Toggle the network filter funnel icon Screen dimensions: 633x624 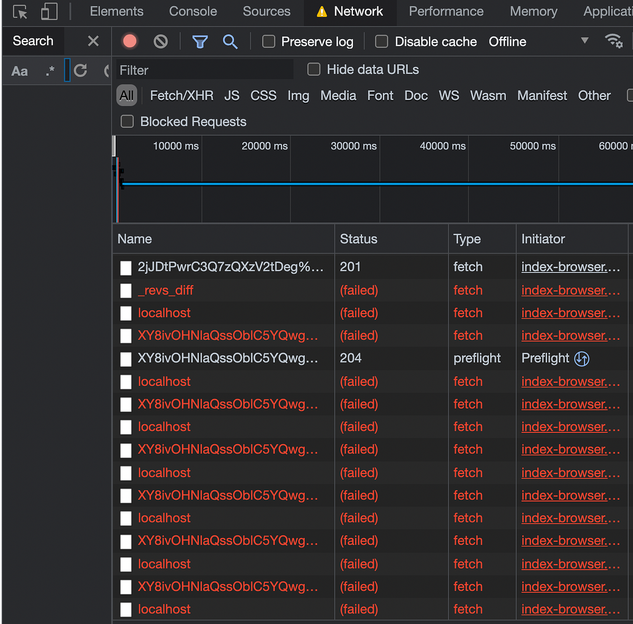pos(200,41)
